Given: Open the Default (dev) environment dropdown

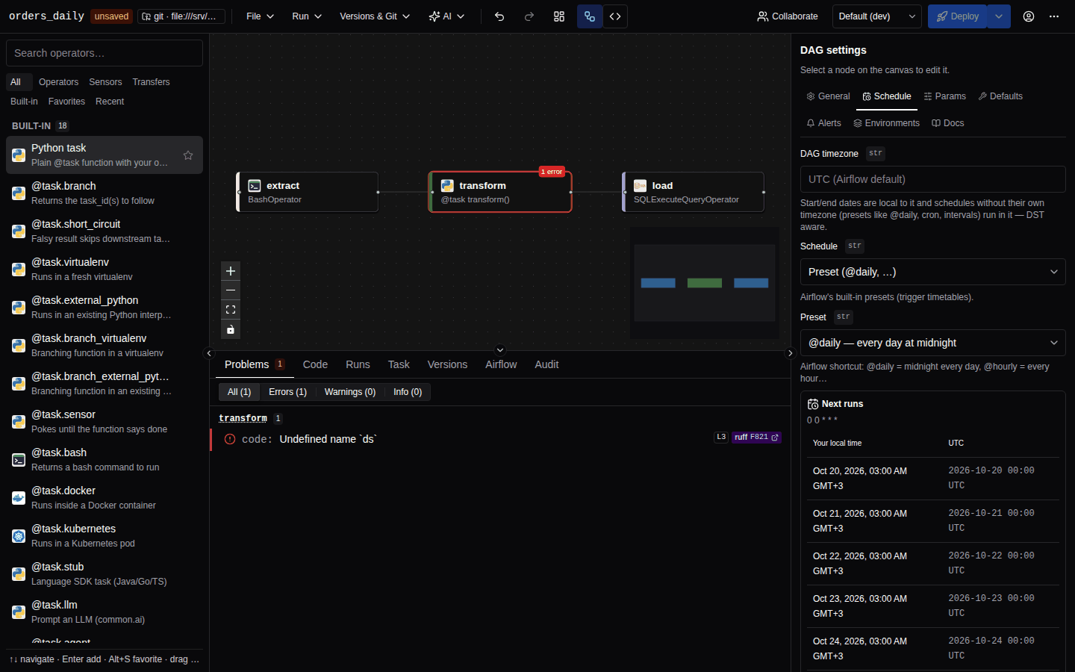Looking at the screenshot, I should click(877, 16).
